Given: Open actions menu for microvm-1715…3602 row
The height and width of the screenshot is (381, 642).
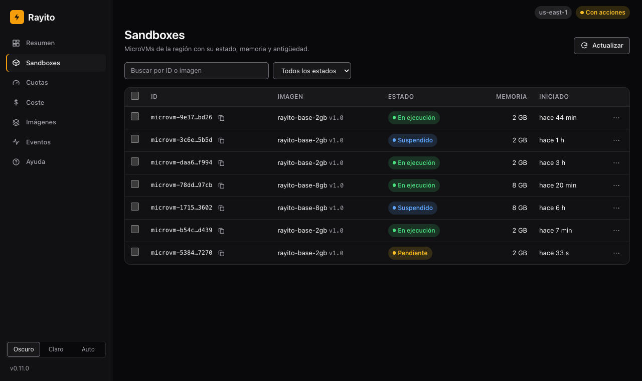Looking at the screenshot, I should click(x=616, y=208).
